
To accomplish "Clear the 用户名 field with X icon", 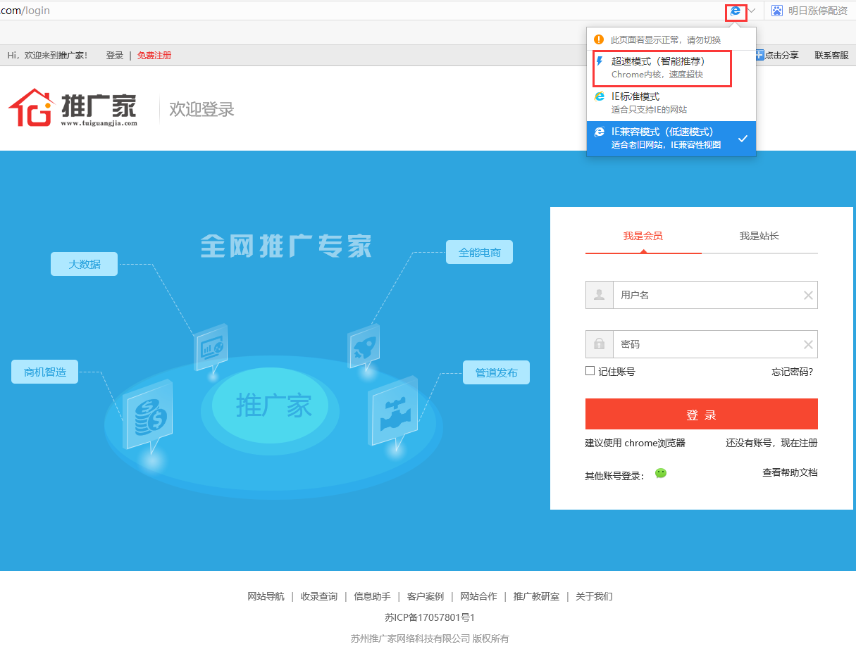I will click(x=809, y=296).
